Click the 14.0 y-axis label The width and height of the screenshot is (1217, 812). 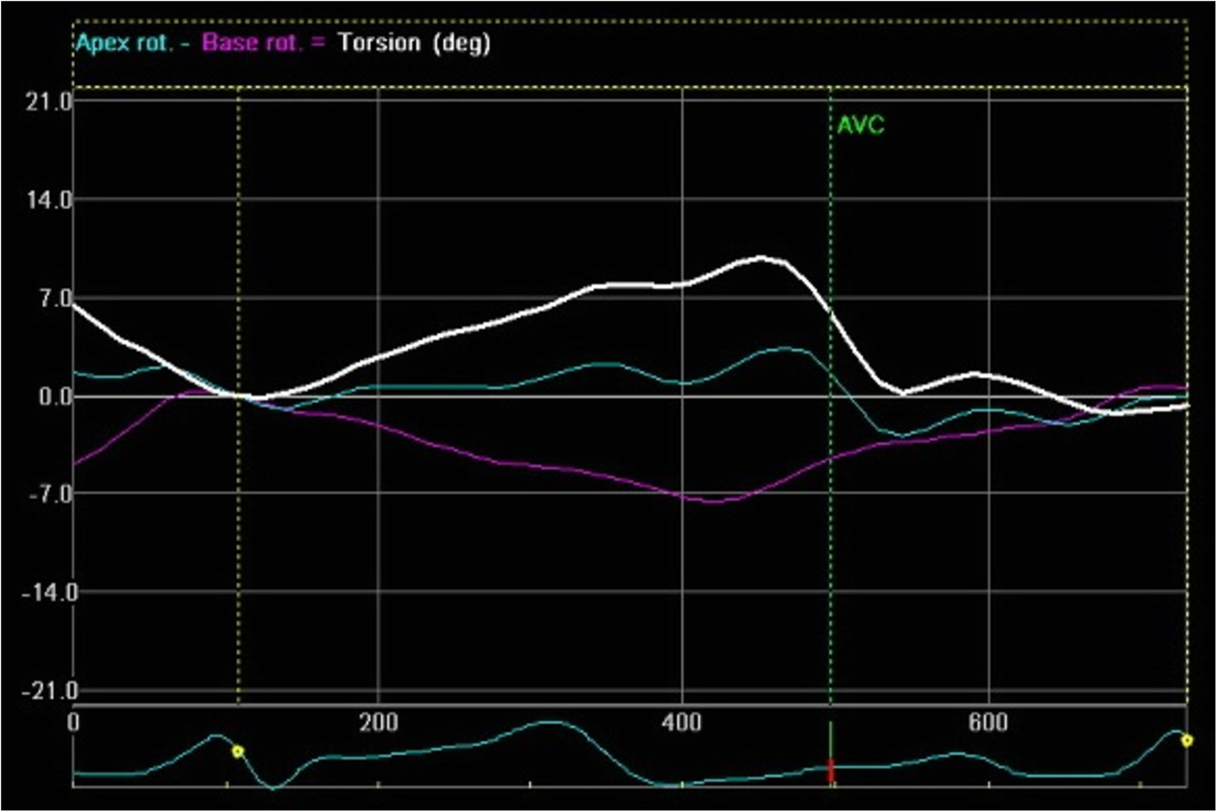click(x=49, y=199)
